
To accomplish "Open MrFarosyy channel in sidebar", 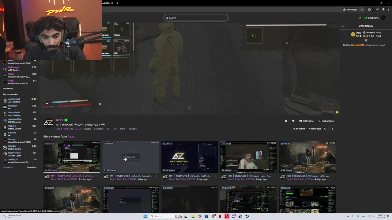I will [19, 68].
